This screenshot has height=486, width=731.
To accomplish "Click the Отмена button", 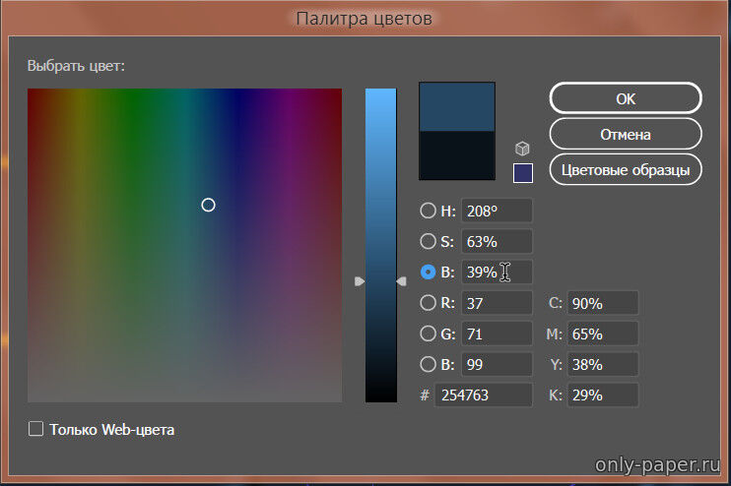I will coord(625,134).
